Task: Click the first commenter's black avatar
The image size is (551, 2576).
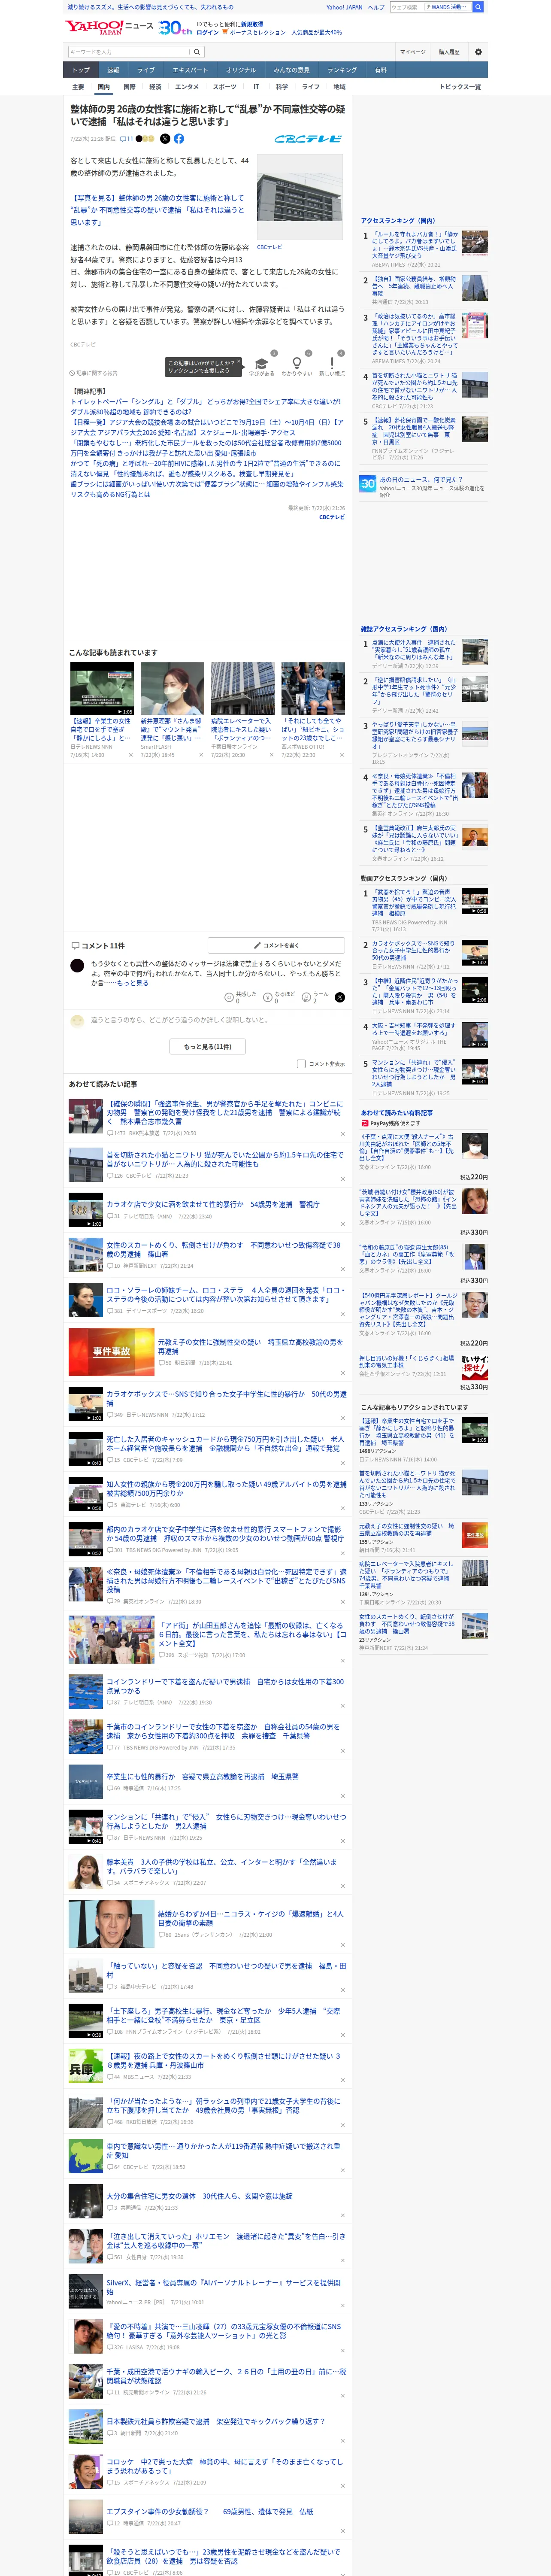Action: [x=77, y=966]
